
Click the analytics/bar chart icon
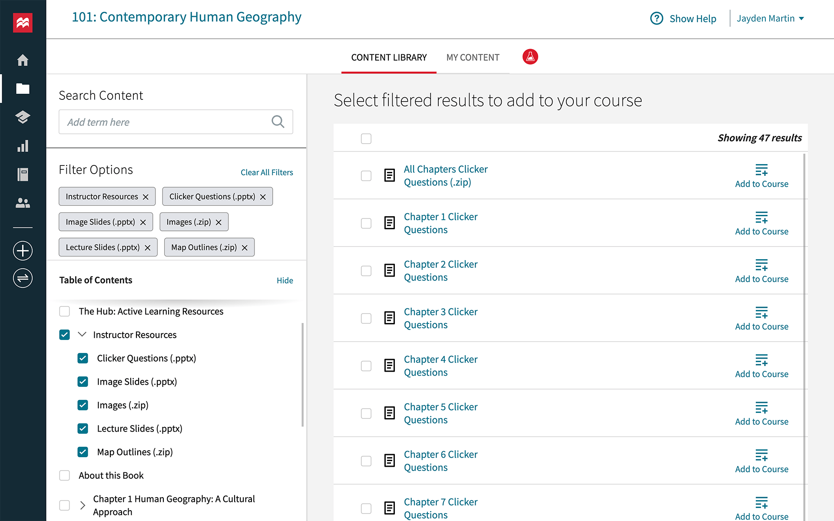click(x=23, y=145)
